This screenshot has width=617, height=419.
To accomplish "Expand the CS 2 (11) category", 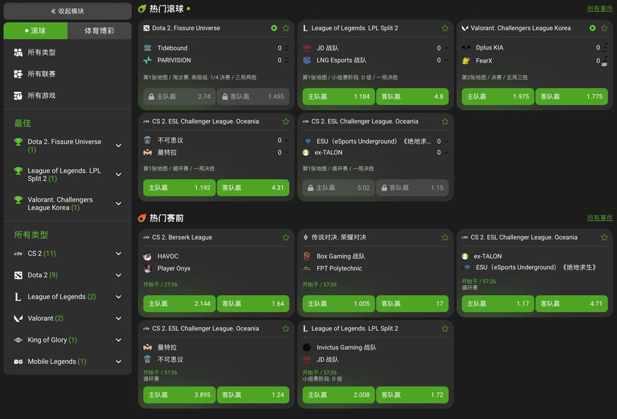I will click(118, 254).
